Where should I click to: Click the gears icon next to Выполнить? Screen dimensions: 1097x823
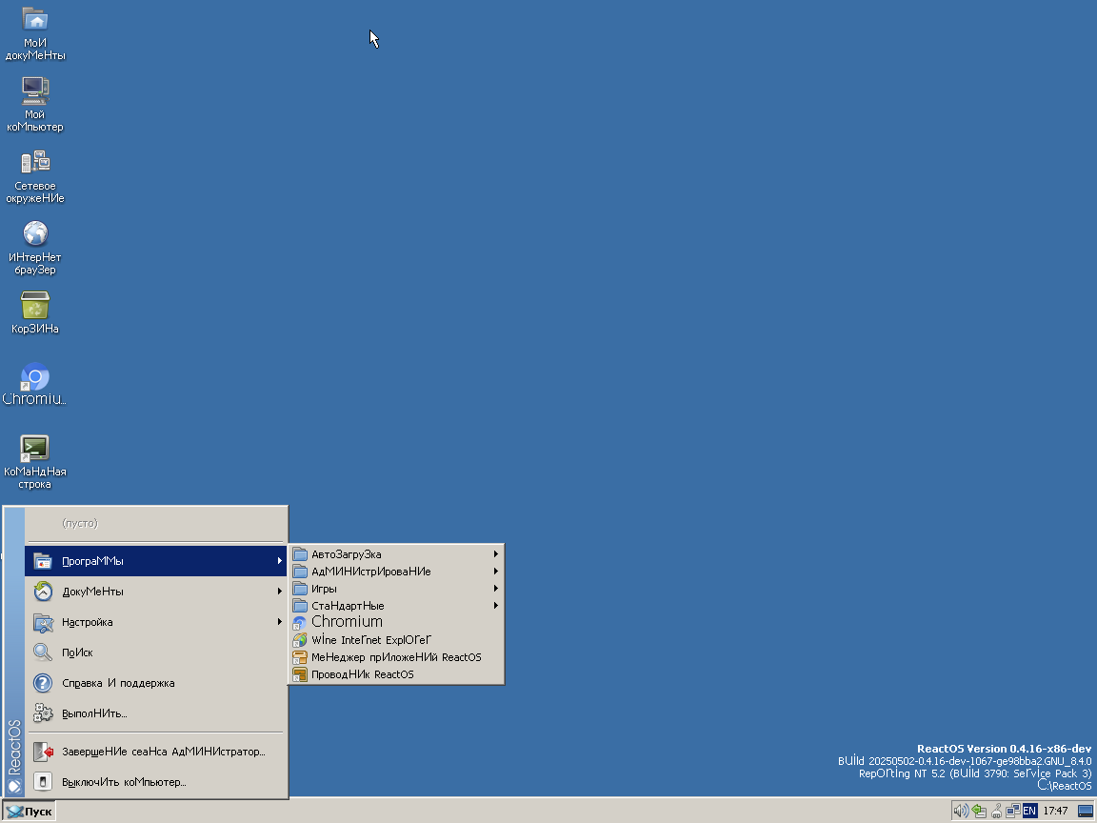43,713
